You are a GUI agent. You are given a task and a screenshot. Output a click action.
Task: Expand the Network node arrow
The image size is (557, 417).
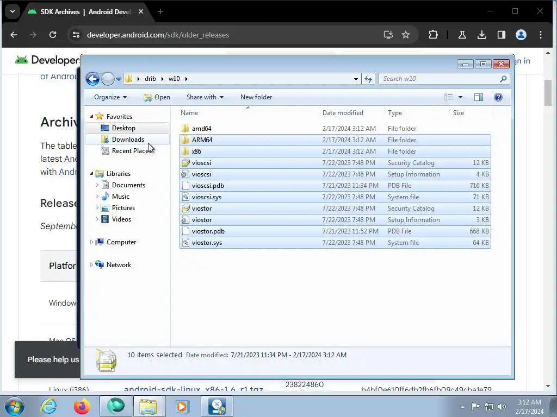point(91,264)
